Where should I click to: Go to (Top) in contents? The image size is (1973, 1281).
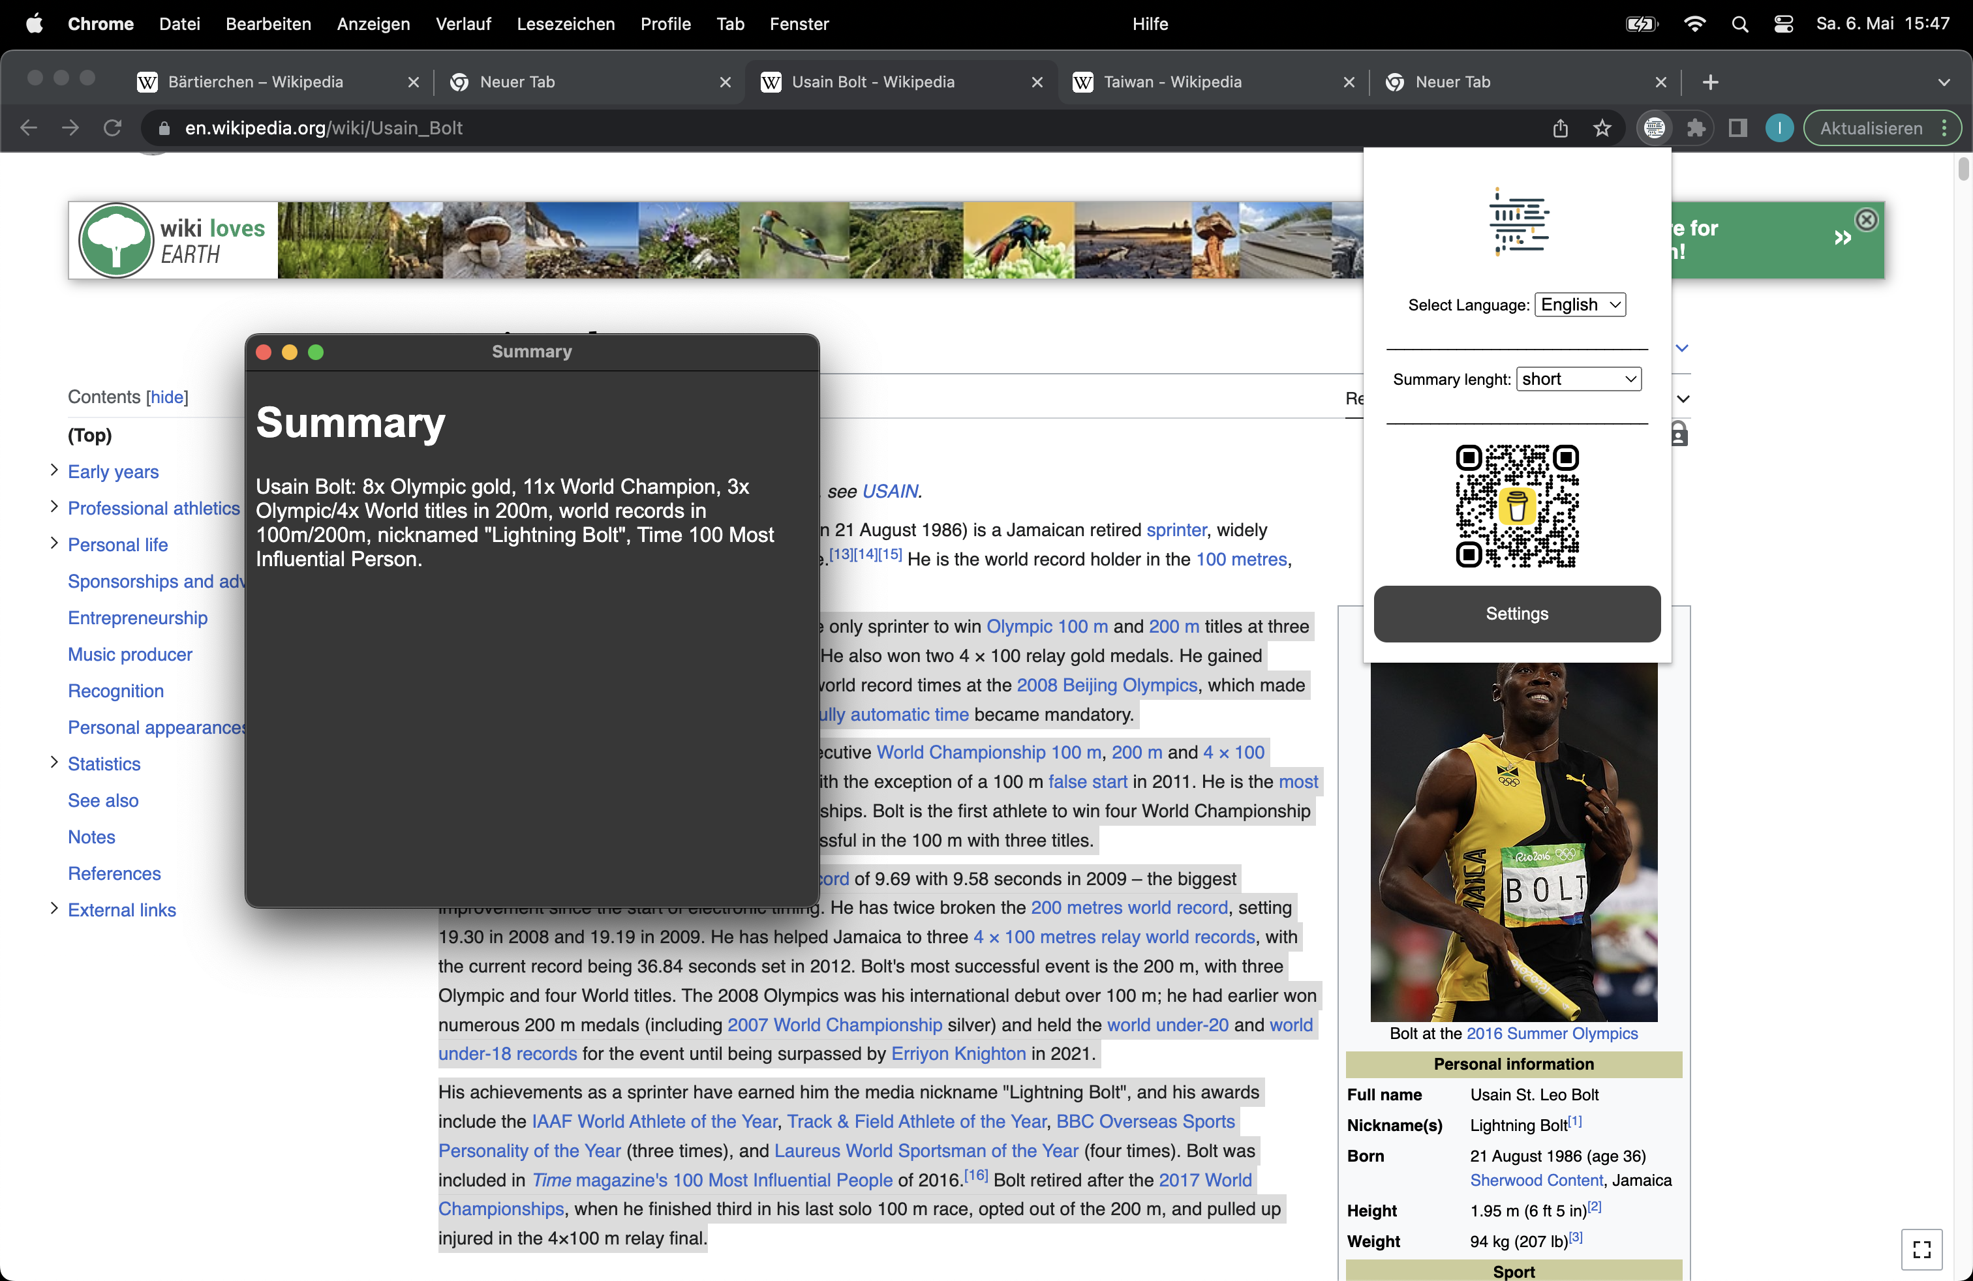pyautogui.click(x=89, y=435)
